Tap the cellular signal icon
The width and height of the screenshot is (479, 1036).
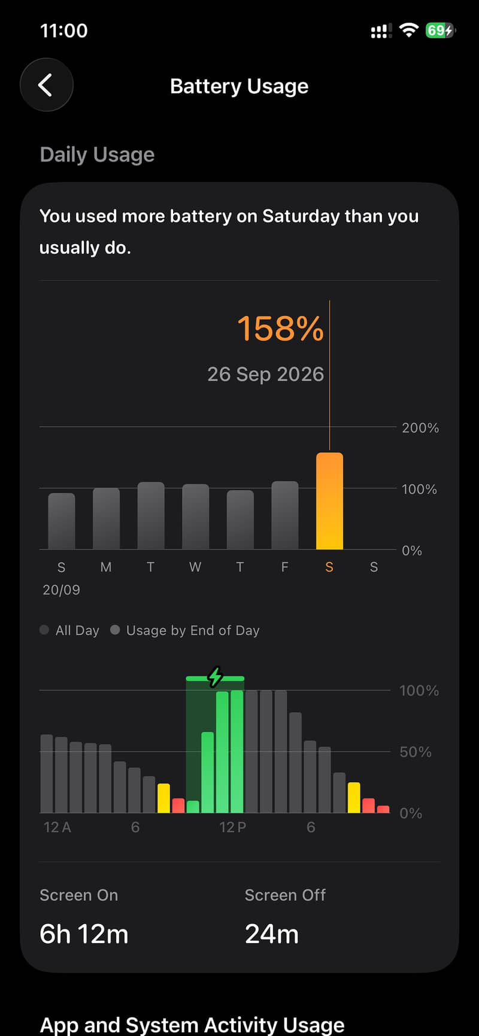(381, 31)
